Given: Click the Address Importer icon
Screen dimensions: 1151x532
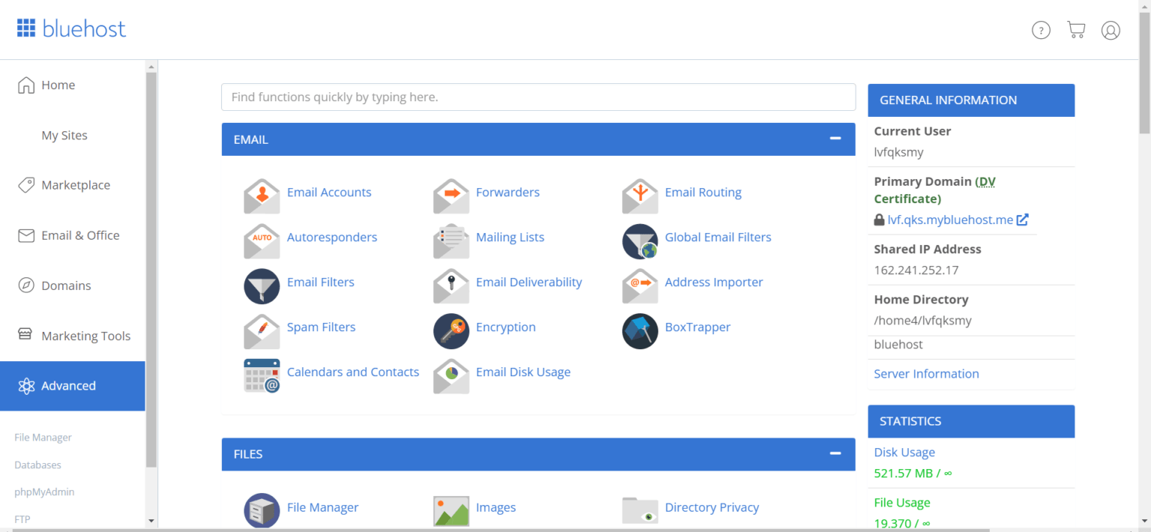Looking at the screenshot, I should click(639, 285).
